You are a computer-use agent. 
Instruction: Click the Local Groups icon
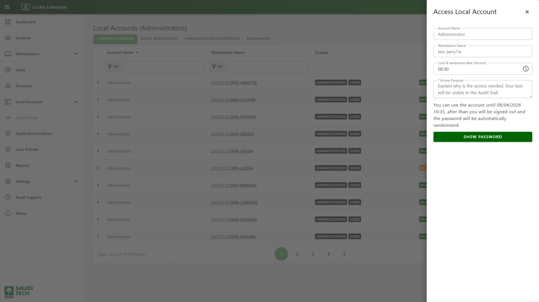[8, 118]
